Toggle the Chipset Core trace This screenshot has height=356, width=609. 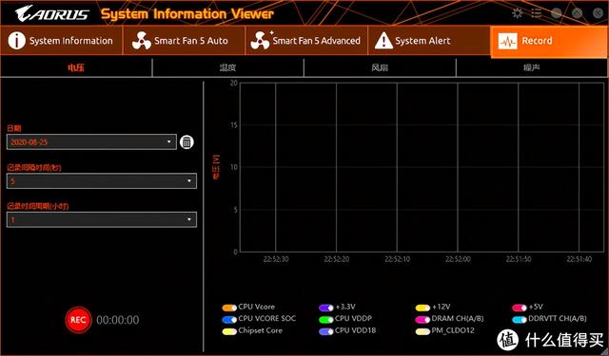point(229,331)
